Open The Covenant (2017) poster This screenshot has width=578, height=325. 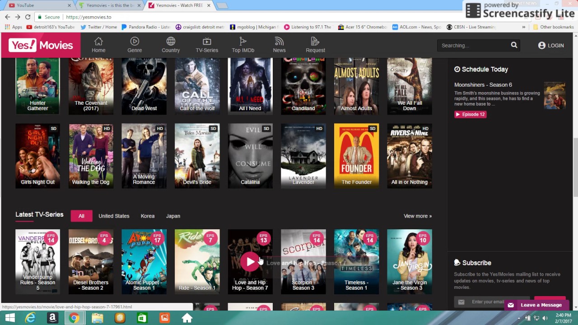[x=91, y=86]
